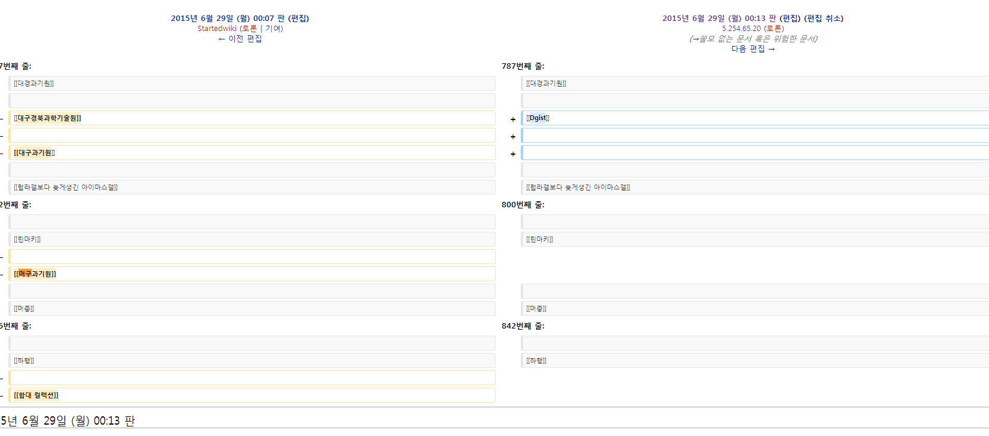Go to 다음 편집 →
The width and height of the screenshot is (989, 436).
753,49
